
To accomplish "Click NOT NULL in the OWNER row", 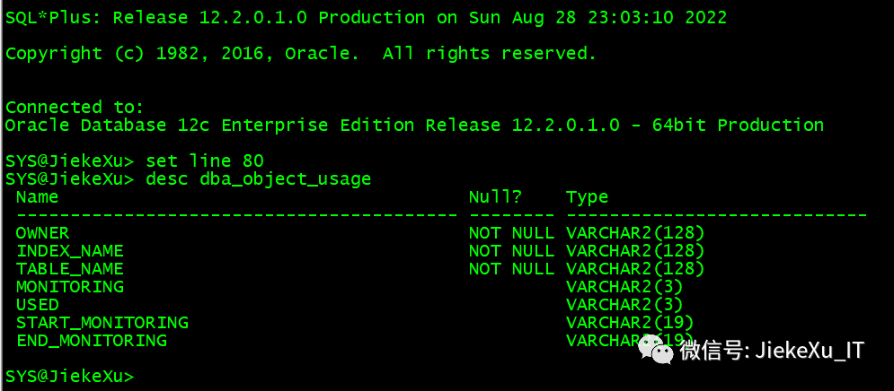I will (x=511, y=233).
